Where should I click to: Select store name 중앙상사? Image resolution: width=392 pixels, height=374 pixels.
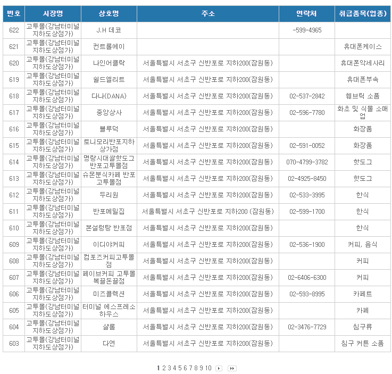tap(109, 113)
